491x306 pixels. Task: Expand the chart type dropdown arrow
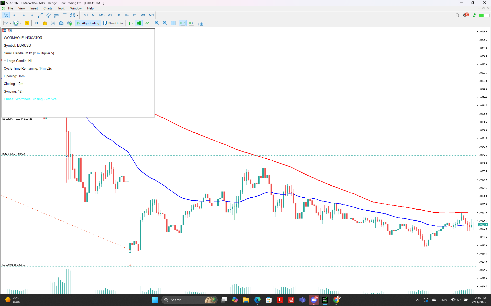[x=10, y=23]
